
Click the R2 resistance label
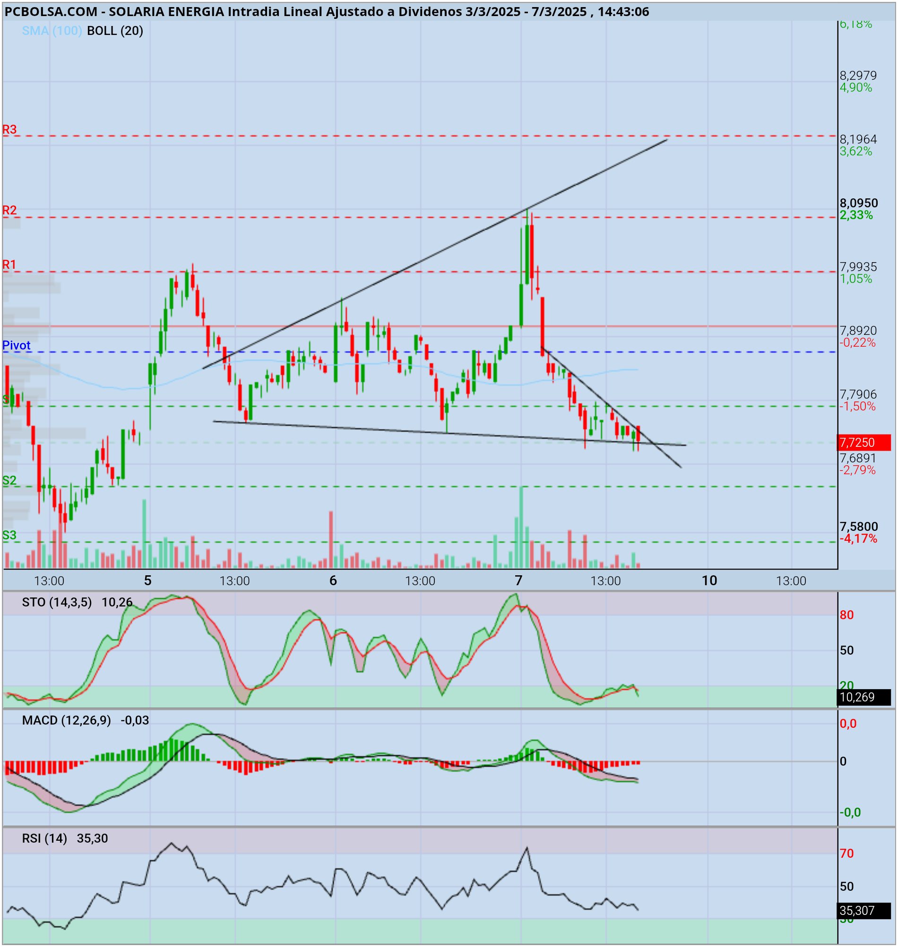coord(9,210)
